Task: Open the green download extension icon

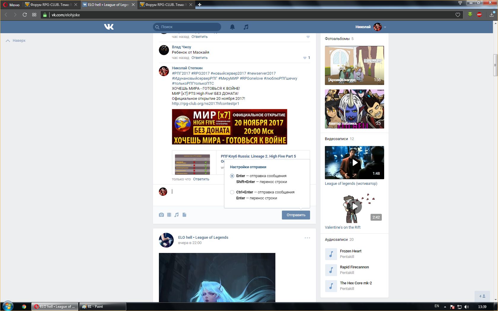Action: coord(470,15)
